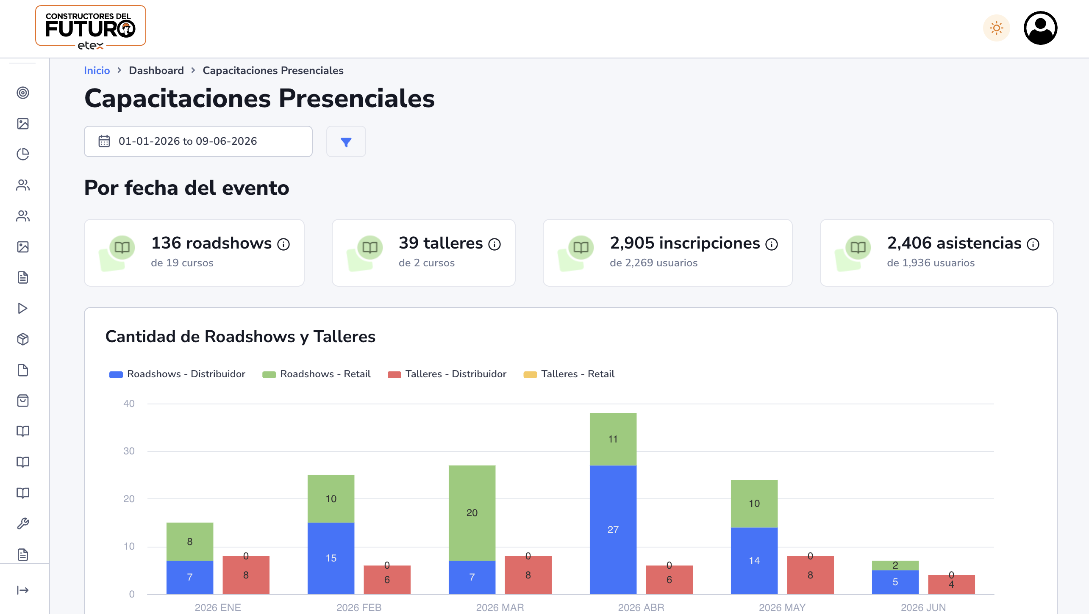Click the green 11 bar in 2026 ABR
The width and height of the screenshot is (1089, 614).
coord(613,440)
